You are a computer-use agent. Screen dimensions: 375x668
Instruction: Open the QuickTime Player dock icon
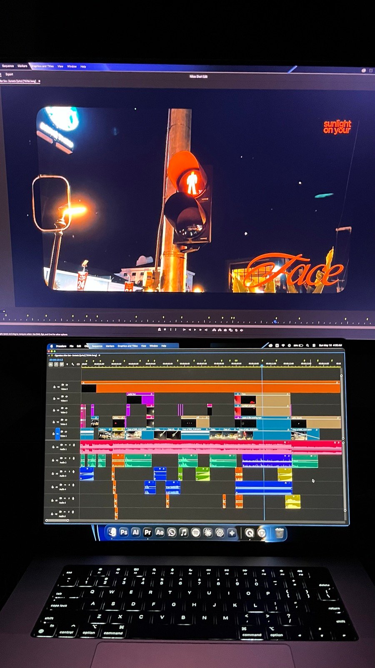click(249, 532)
